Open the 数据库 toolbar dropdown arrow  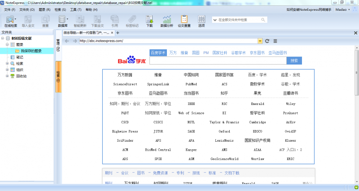(x=67, y=19)
